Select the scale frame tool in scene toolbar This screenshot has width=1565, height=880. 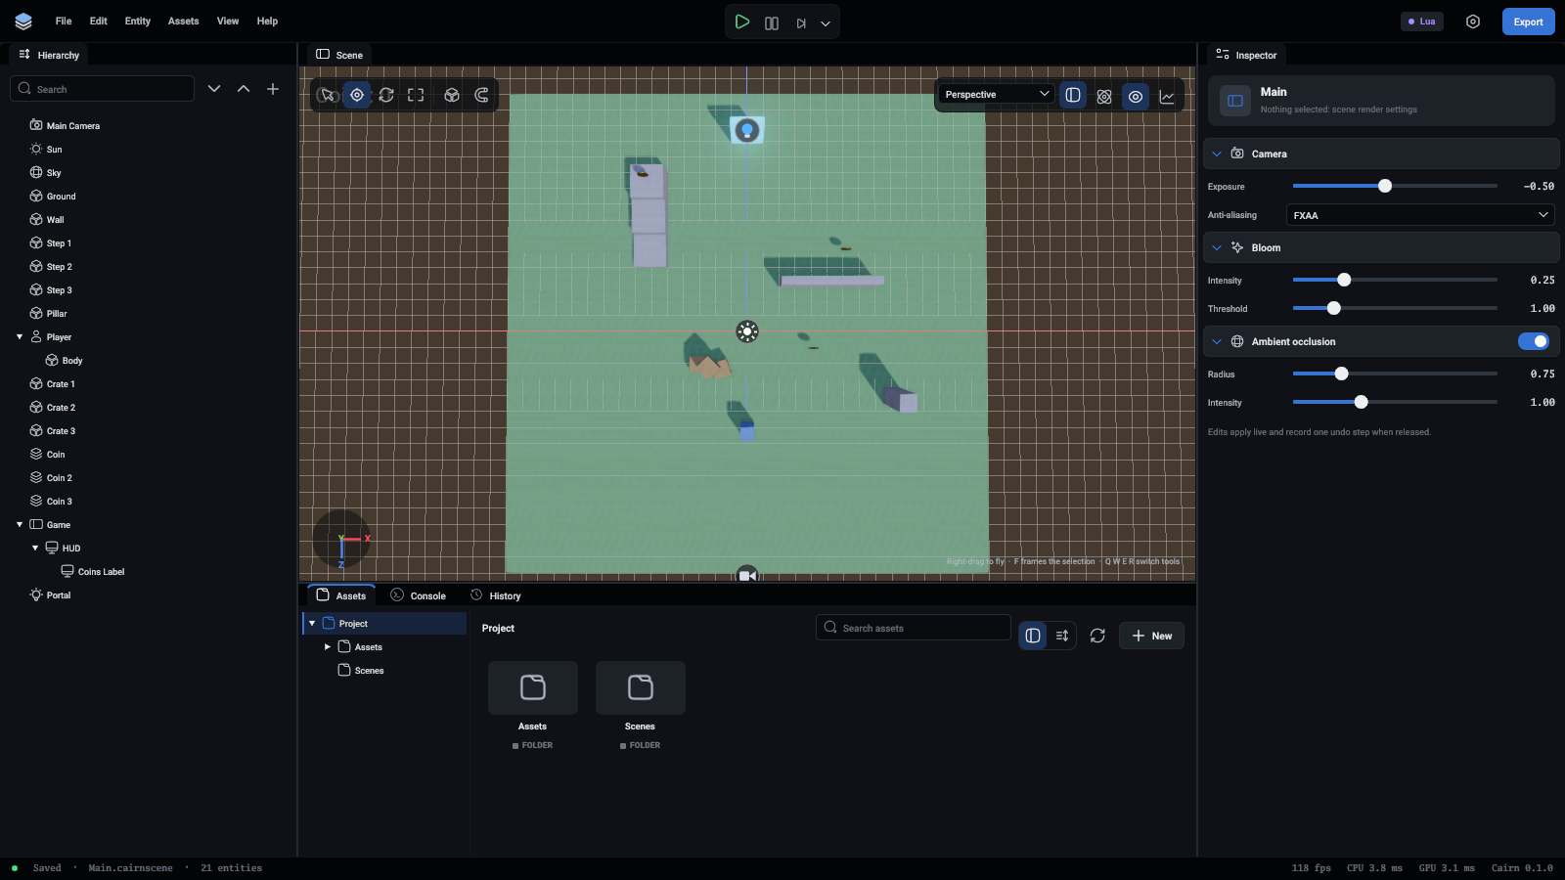(416, 95)
